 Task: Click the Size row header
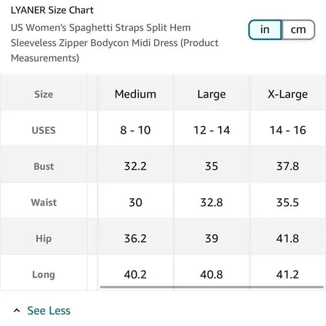pyautogui.click(x=44, y=94)
